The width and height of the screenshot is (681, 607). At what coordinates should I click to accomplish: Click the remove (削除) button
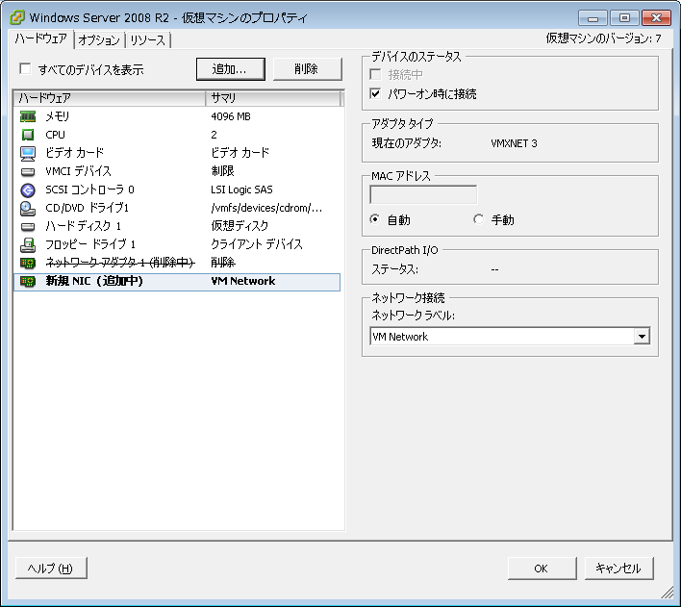[x=307, y=69]
